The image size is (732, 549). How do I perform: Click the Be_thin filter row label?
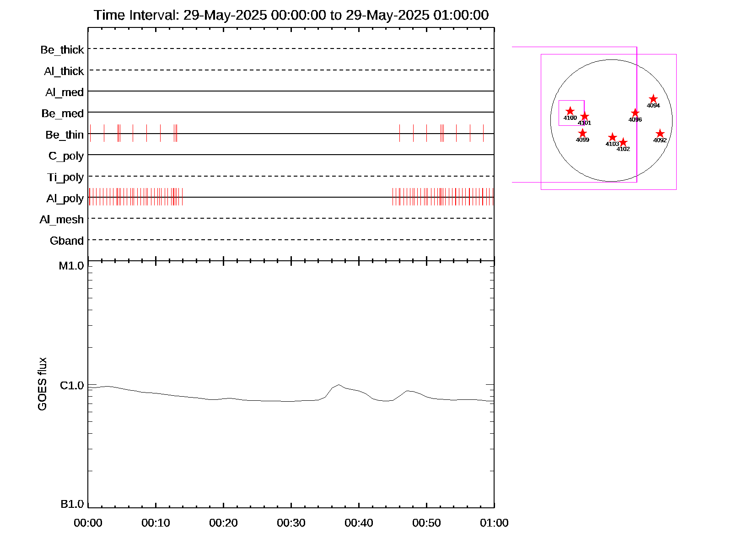(65, 135)
